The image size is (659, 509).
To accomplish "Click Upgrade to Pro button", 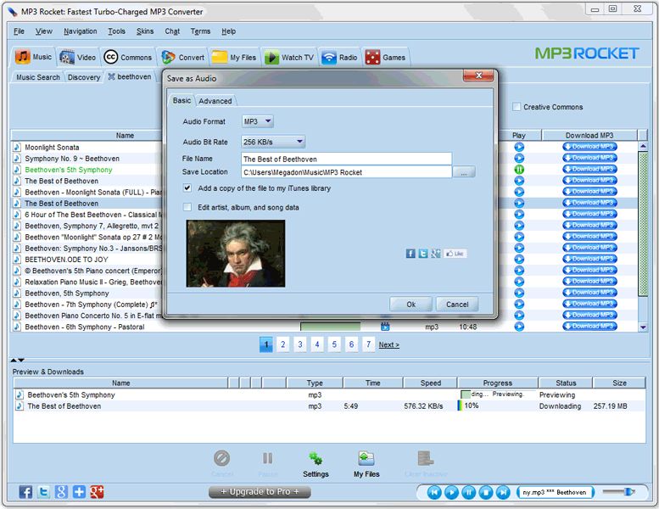I will (260, 492).
